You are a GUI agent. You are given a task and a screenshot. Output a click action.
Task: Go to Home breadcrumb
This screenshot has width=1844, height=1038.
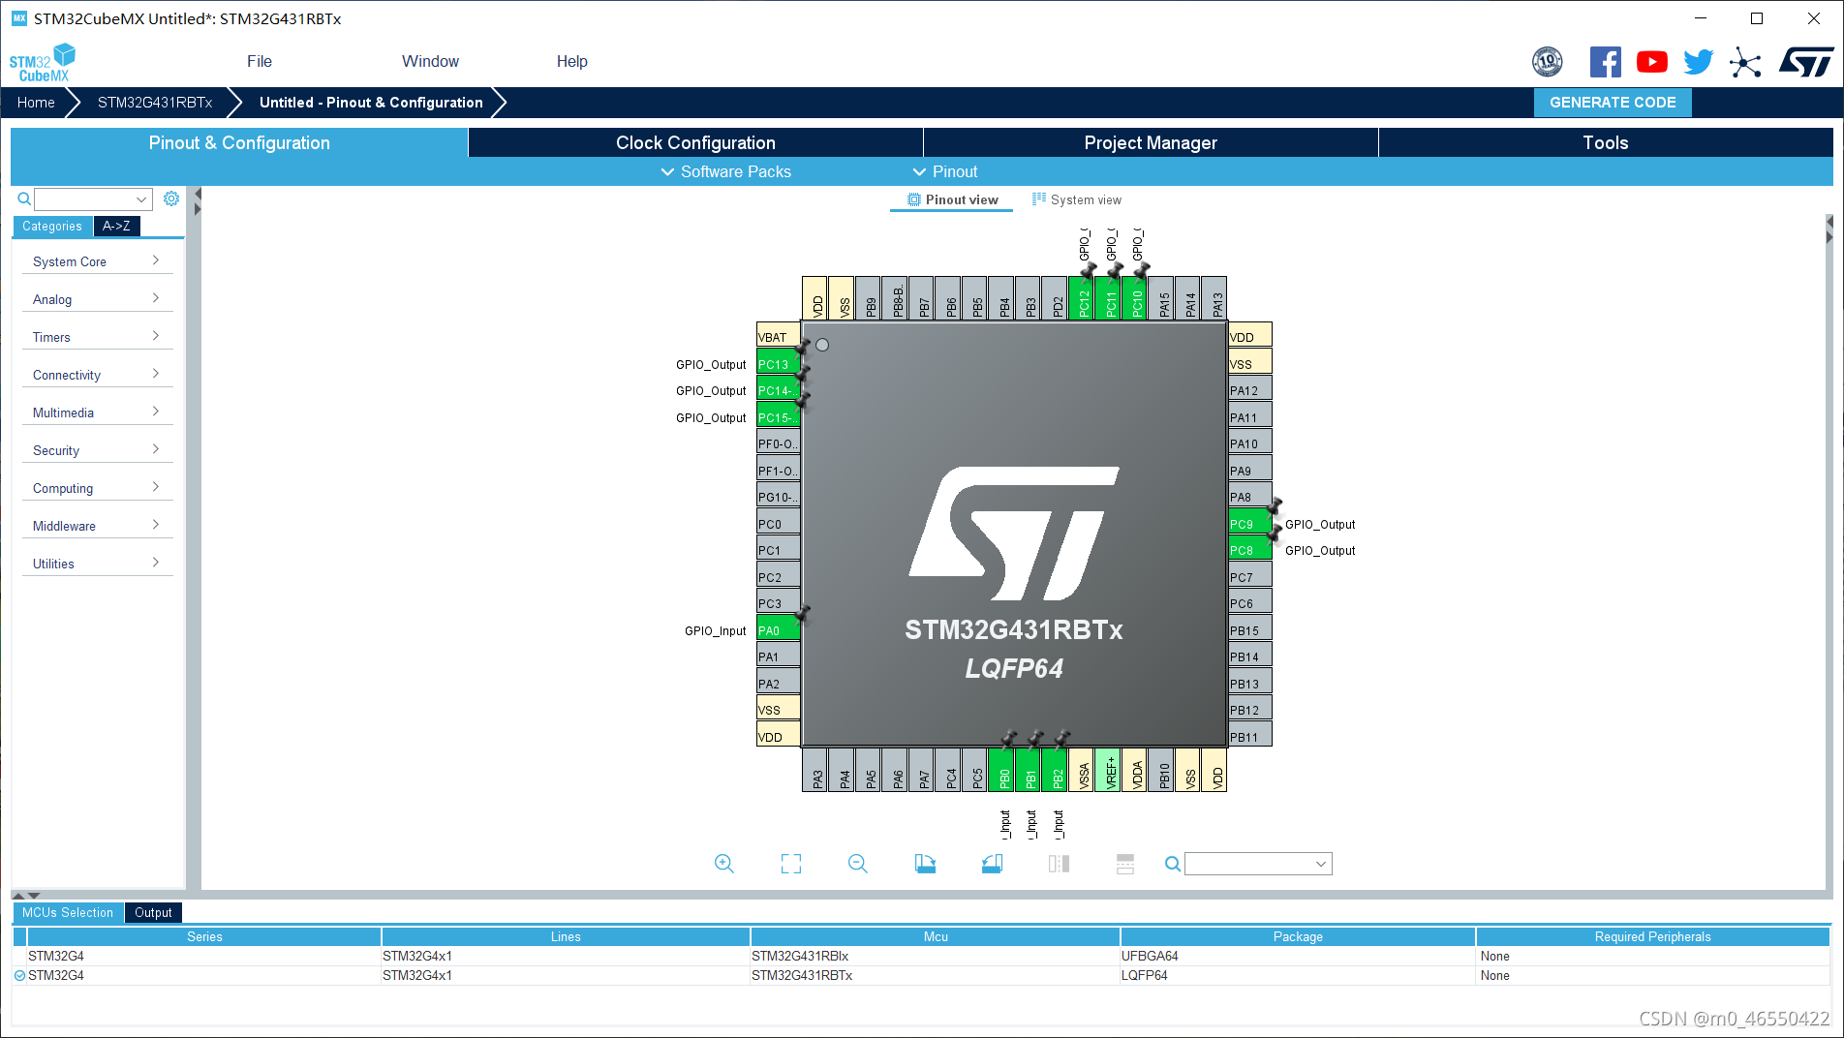click(36, 103)
